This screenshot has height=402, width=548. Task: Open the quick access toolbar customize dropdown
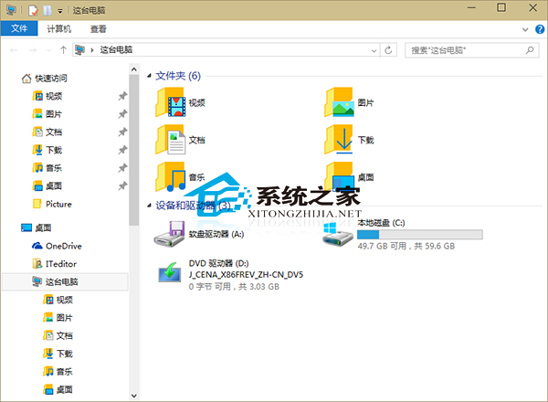pyautogui.click(x=60, y=11)
